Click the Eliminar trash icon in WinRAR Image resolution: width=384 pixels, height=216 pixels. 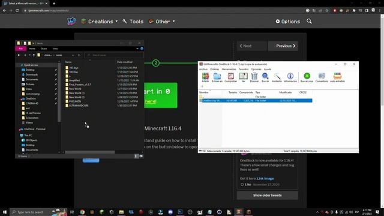[254, 77]
